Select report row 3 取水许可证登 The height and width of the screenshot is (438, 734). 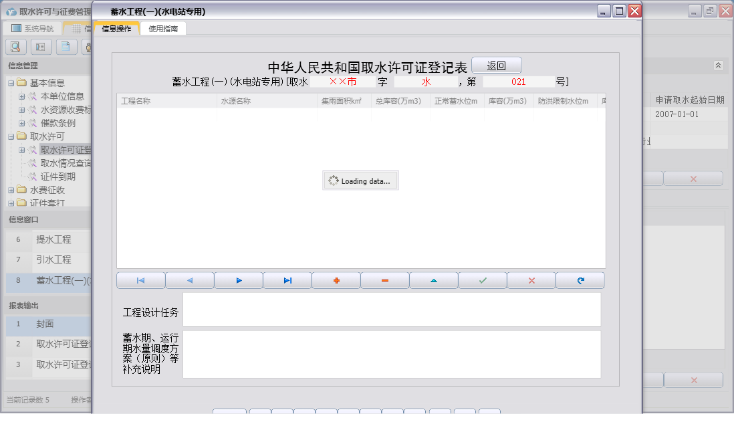point(49,364)
